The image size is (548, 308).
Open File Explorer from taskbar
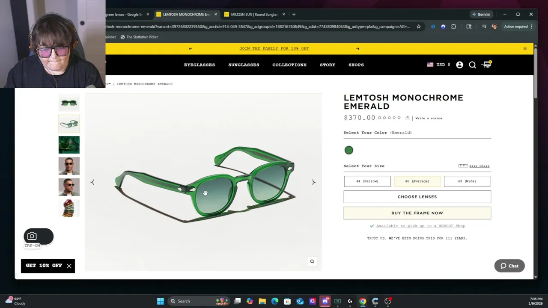tap(262, 301)
